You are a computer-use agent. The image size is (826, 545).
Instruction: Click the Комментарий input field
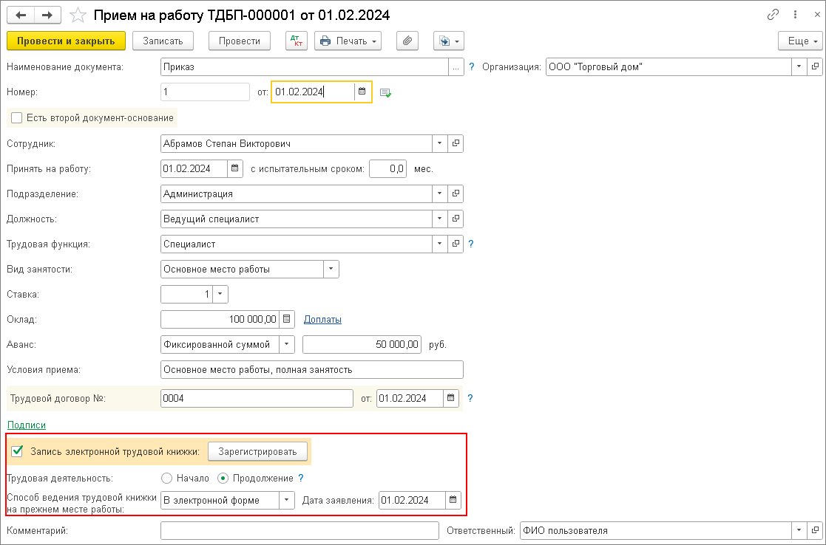299,531
